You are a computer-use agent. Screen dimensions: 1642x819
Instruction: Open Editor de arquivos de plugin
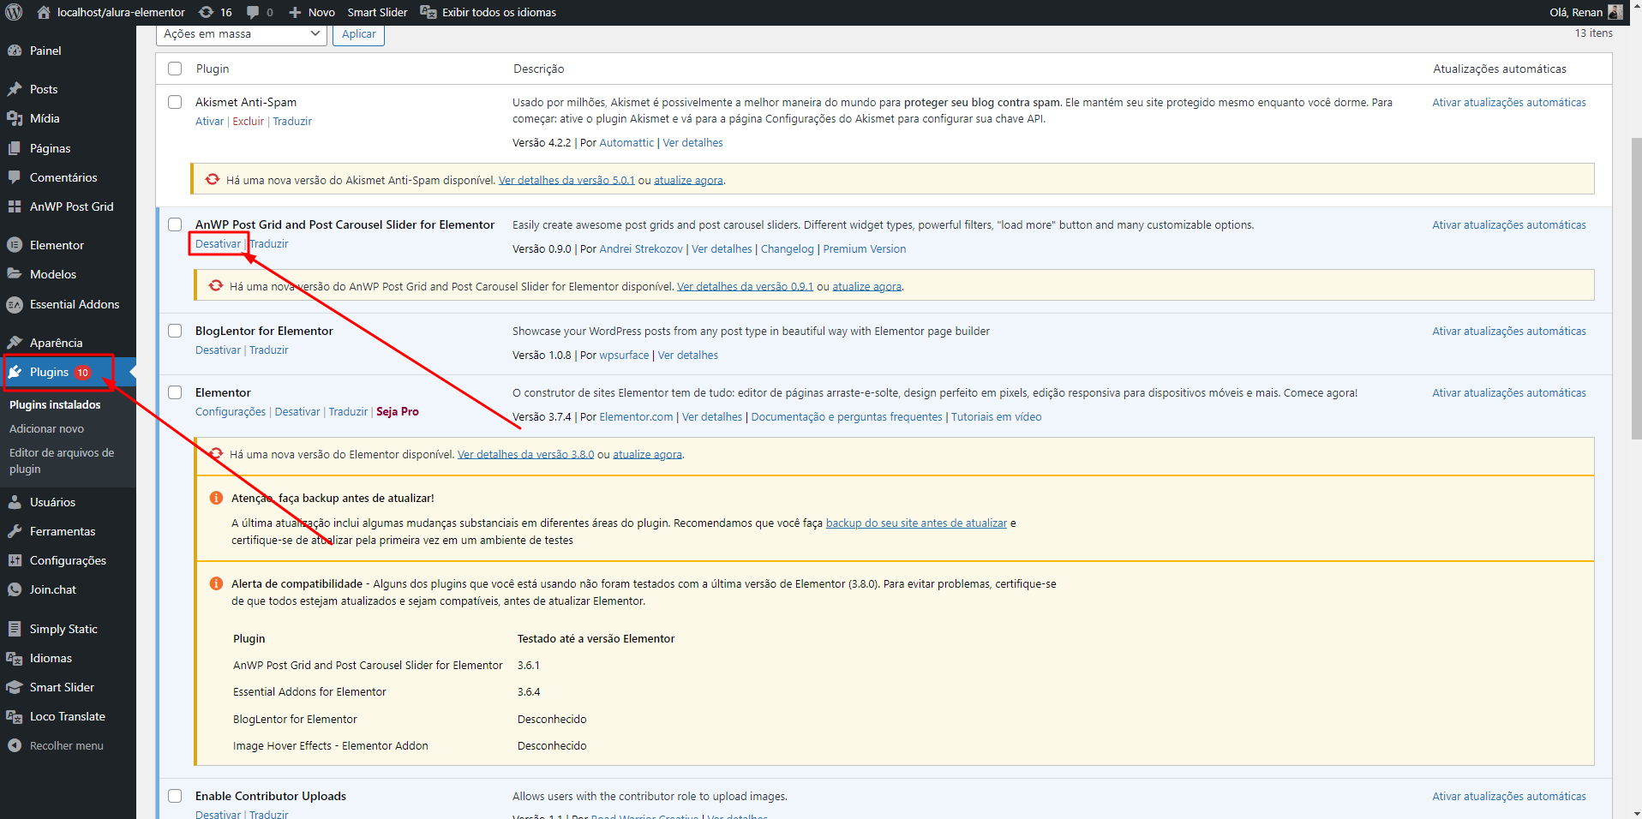(x=62, y=461)
